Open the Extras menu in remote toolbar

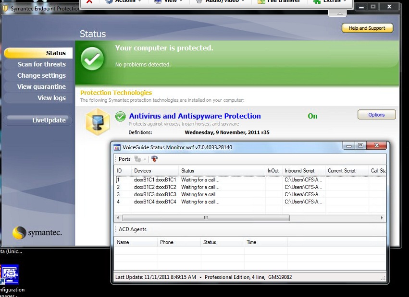tap(330, 1)
